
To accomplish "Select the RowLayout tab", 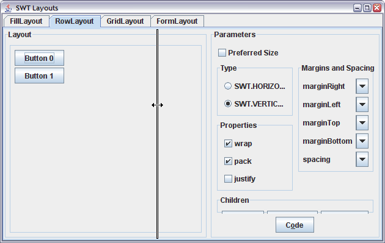I will pos(75,21).
